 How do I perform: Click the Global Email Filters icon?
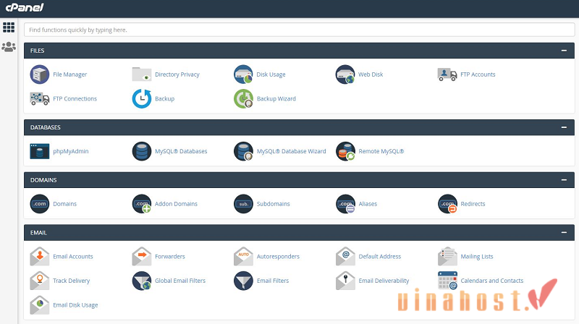(x=142, y=281)
